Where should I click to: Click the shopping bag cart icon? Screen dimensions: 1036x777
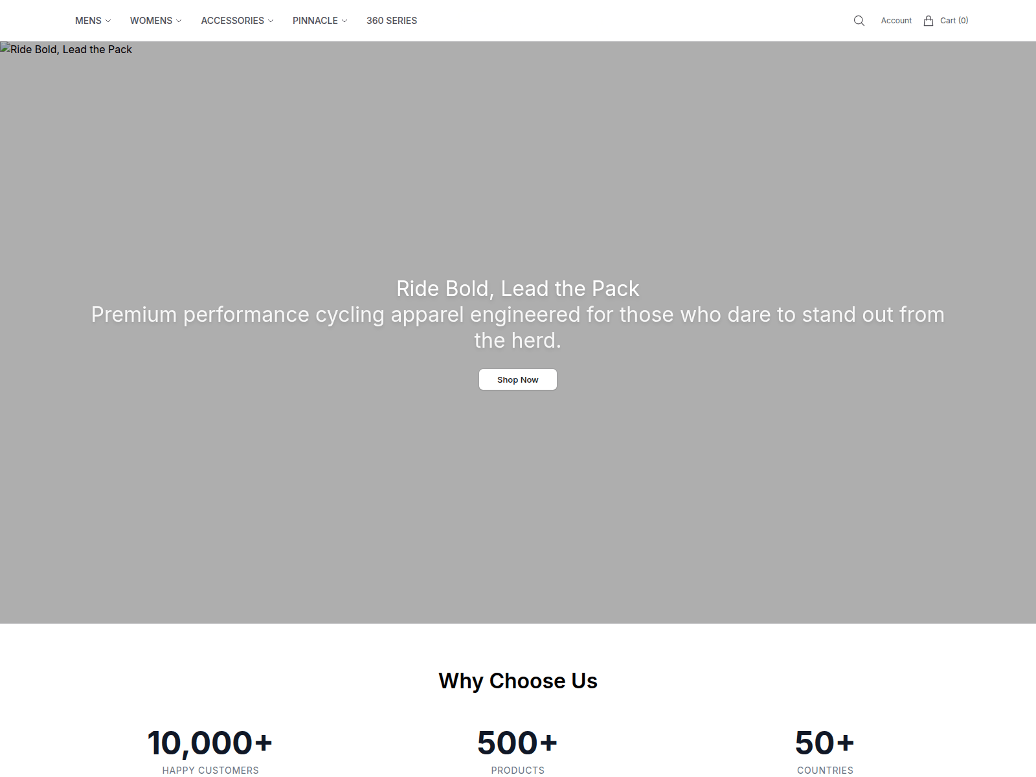pyautogui.click(x=929, y=21)
